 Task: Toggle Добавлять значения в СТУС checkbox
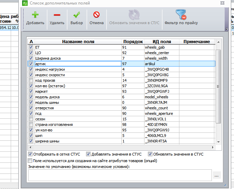click(88, 154)
